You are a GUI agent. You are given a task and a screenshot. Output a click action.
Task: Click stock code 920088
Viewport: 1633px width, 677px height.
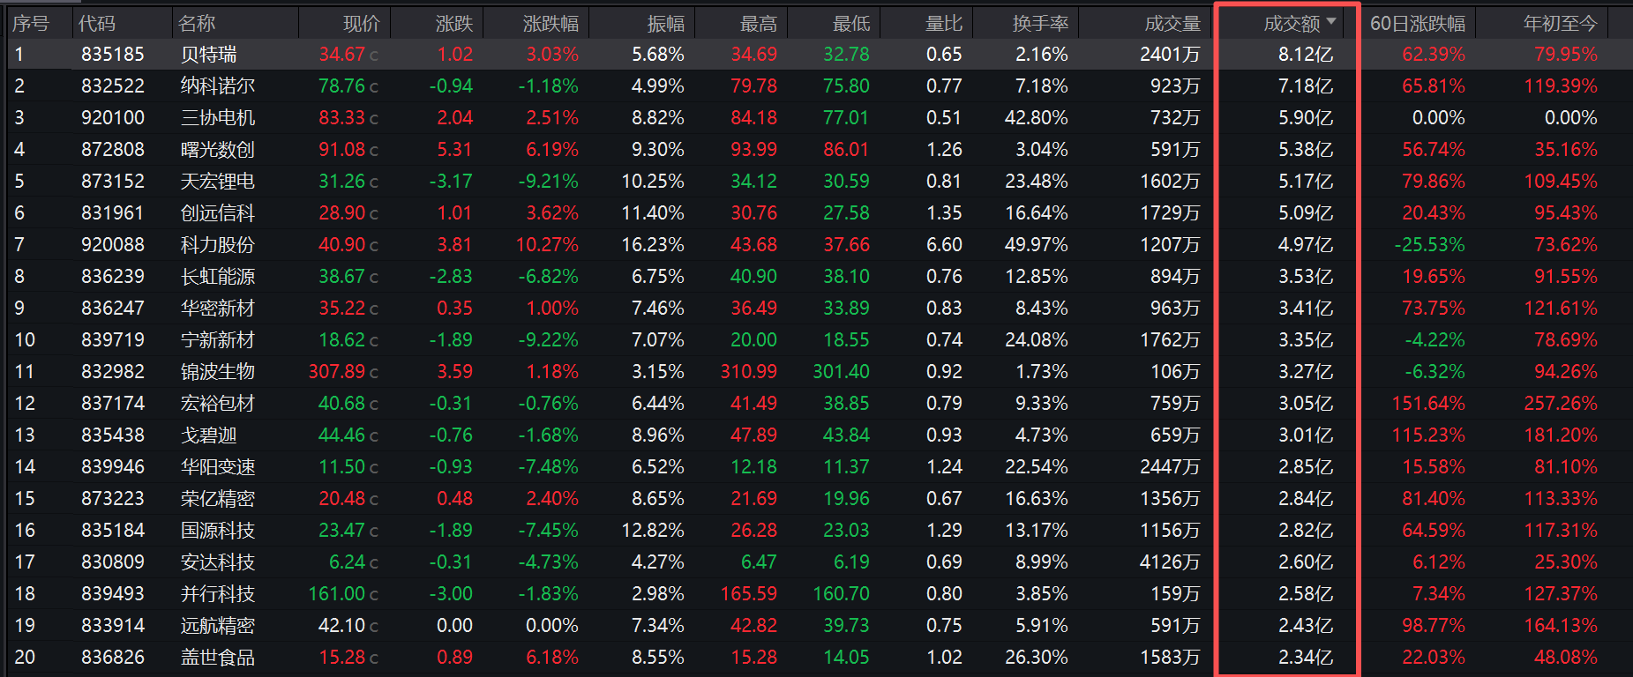113,245
